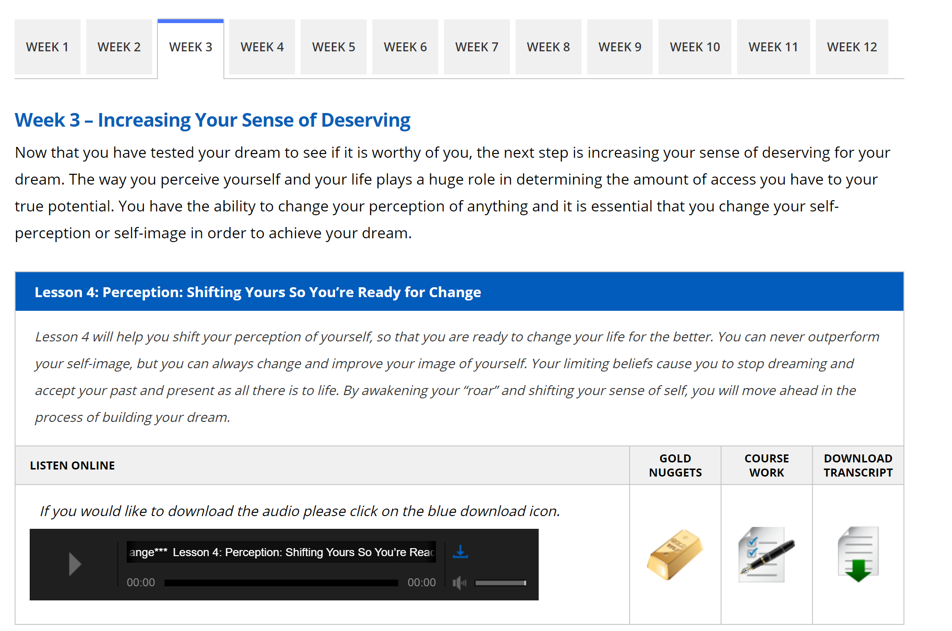
Task: Mute the audio player speaker icon
Action: pyautogui.click(x=459, y=583)
